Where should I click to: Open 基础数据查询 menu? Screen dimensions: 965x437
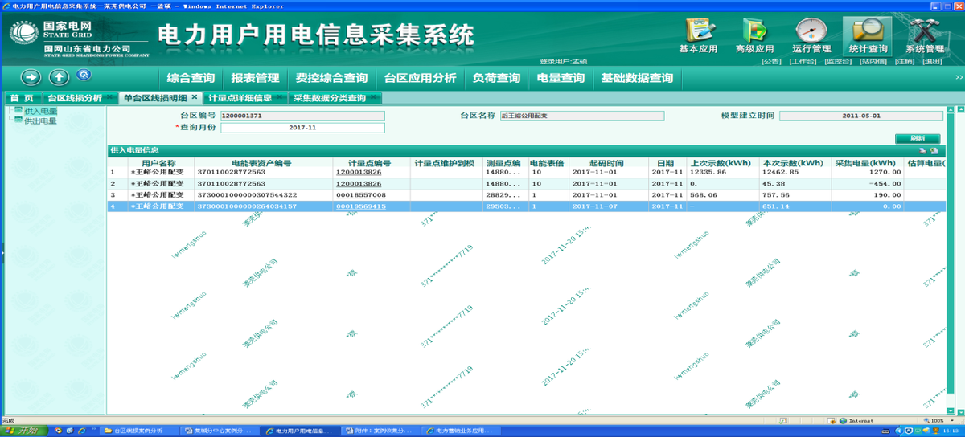(x=637, y=78)
